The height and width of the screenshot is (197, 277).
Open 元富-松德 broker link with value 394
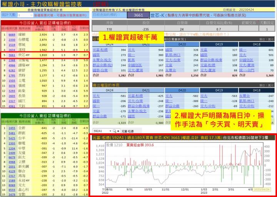tap(100, 50)
